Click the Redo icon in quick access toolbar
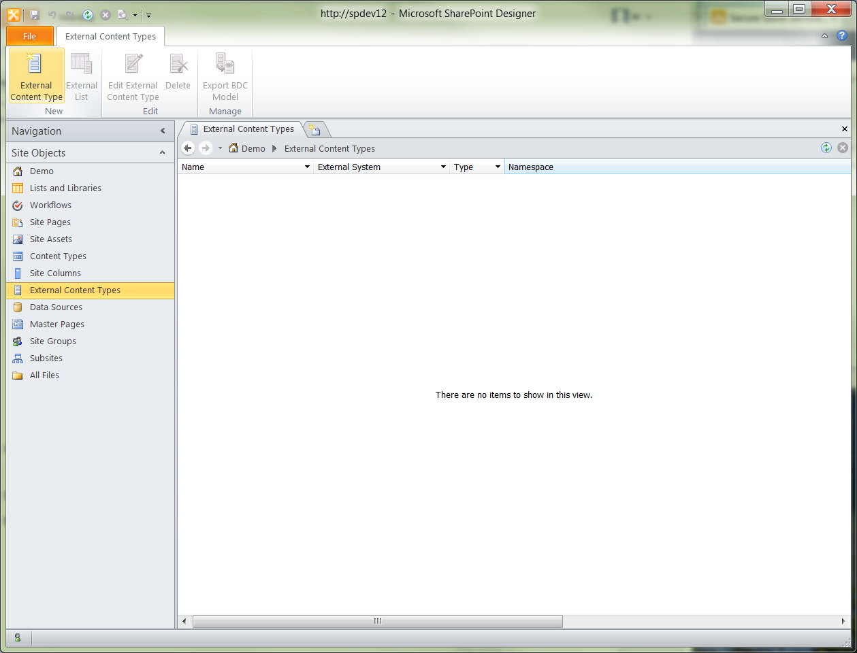 [70, 14]
